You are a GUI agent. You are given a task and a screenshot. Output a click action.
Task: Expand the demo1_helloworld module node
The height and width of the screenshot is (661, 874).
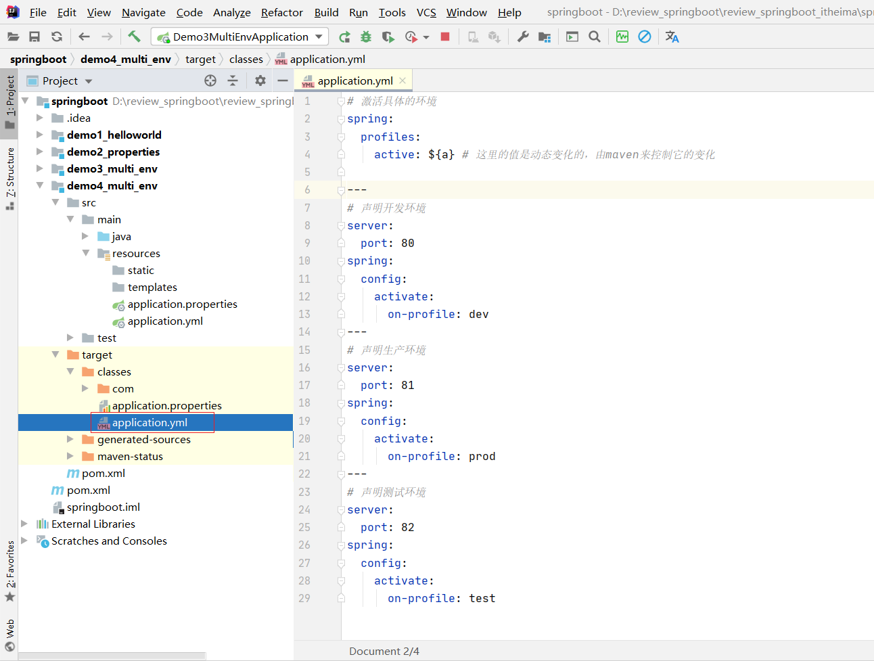[x=40, y=135]
